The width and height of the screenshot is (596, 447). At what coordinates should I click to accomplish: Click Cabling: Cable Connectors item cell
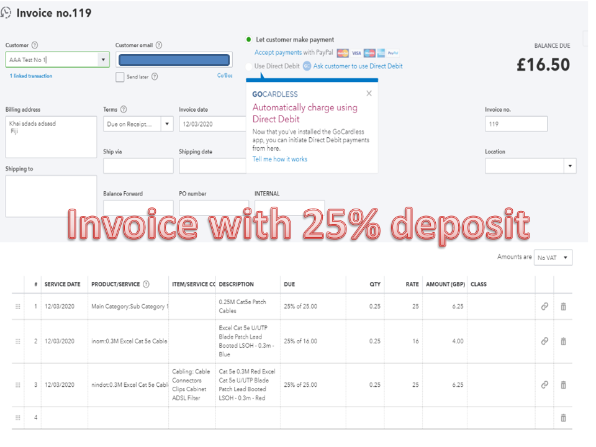coord(191,385)
